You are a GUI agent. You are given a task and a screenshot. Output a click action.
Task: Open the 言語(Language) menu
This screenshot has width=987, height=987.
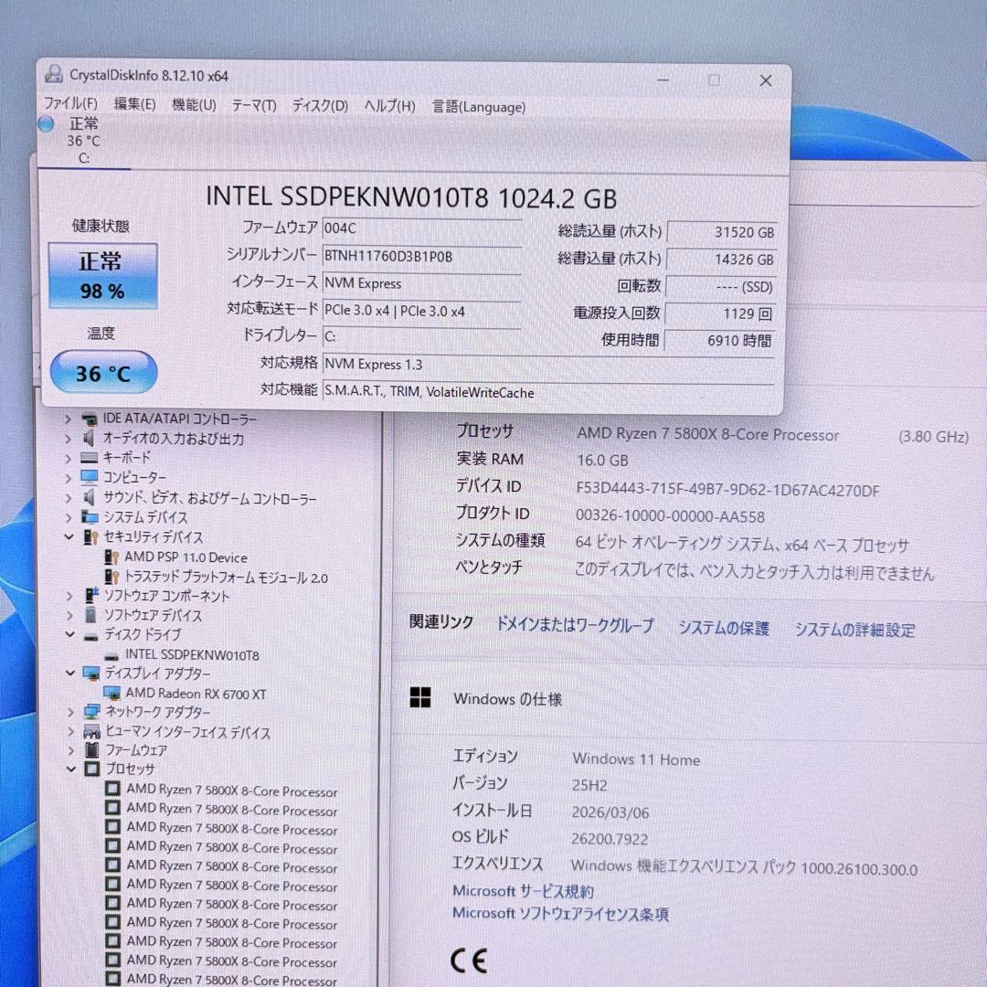point(479,107)
